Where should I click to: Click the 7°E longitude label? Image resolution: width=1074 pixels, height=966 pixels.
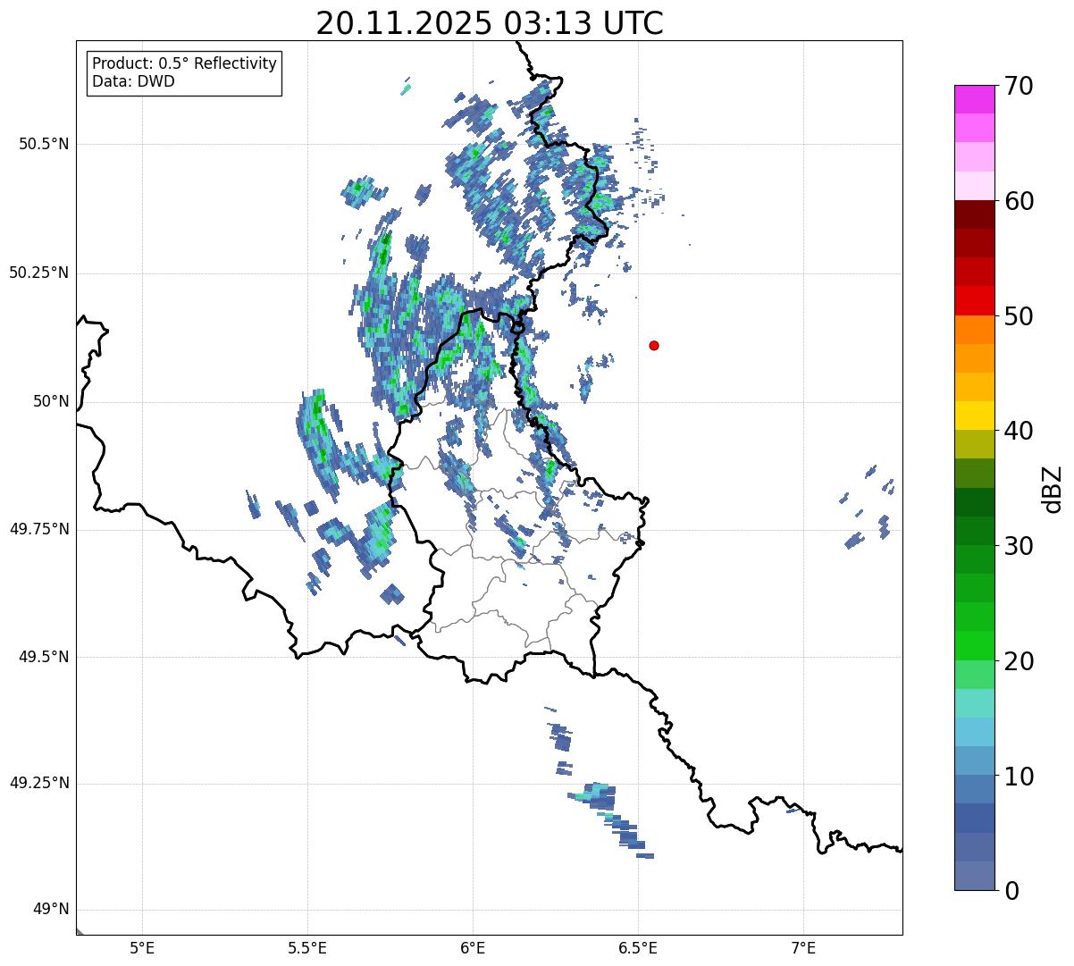pyautogui.click(x=803, y=947)
